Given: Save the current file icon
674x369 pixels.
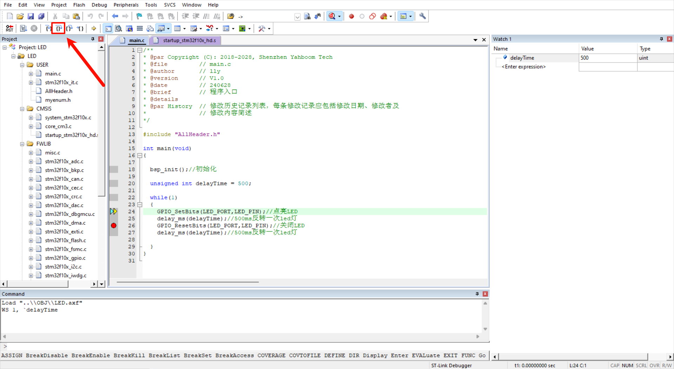Looking at the screenshot, I should (x=31, y=16).
